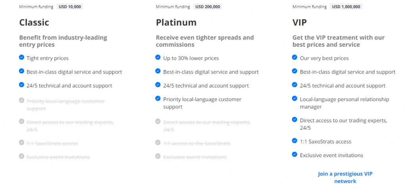
Task: Click the greyed check beside Classic Exclusive event invitations
Action: 21,156
